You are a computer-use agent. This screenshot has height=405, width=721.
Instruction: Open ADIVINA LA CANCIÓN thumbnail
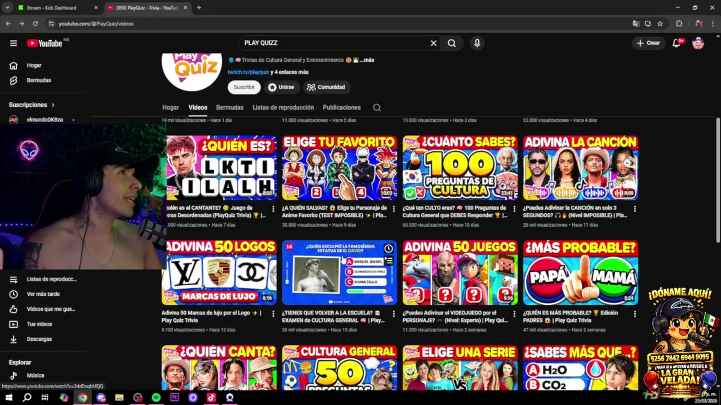[581, 168]
